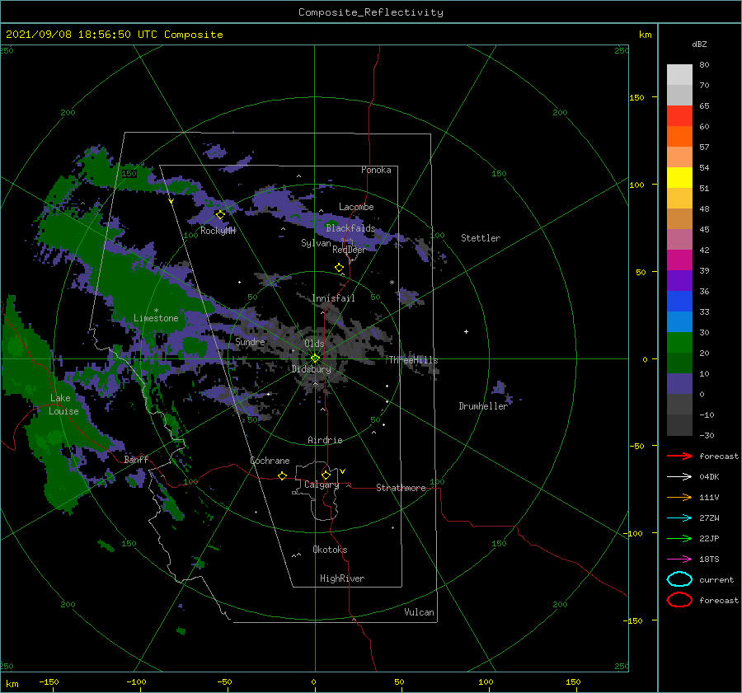
Task: Click the orange 60 dBZ color swatch
Action: coord(679,136)
